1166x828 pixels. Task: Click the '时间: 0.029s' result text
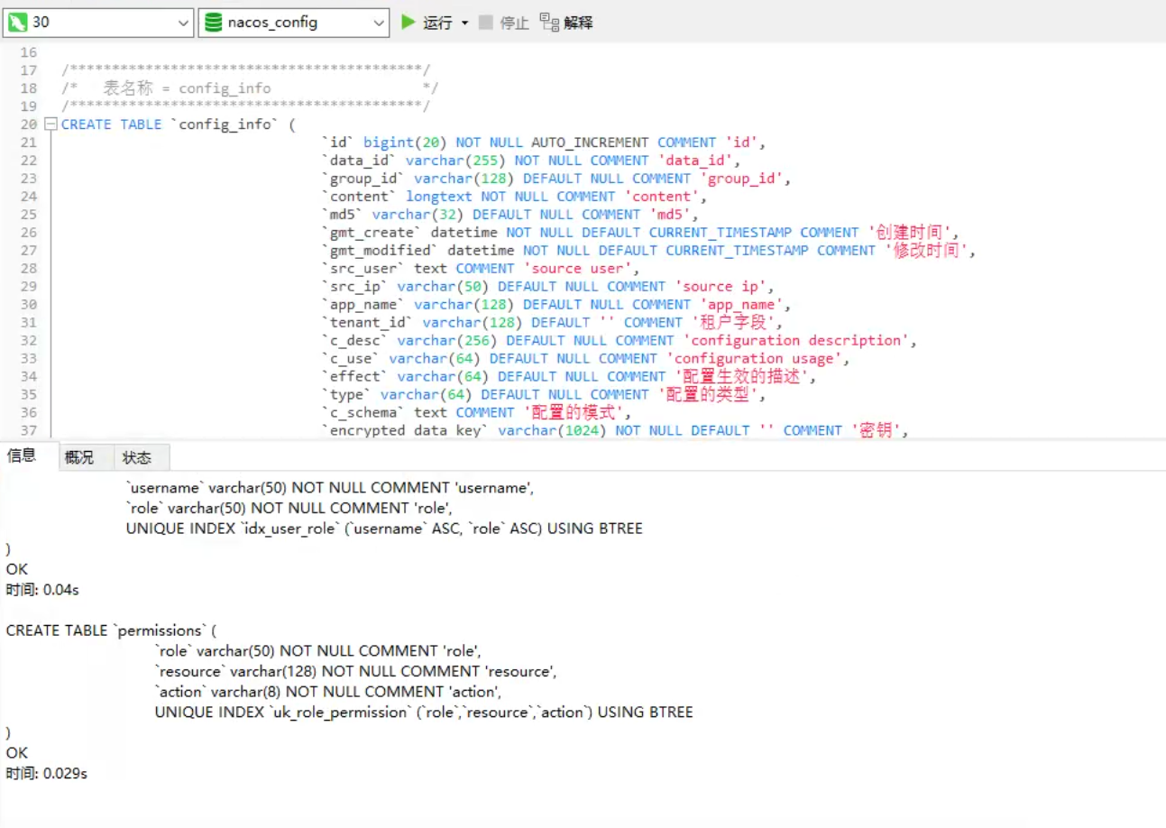(47, 774)
